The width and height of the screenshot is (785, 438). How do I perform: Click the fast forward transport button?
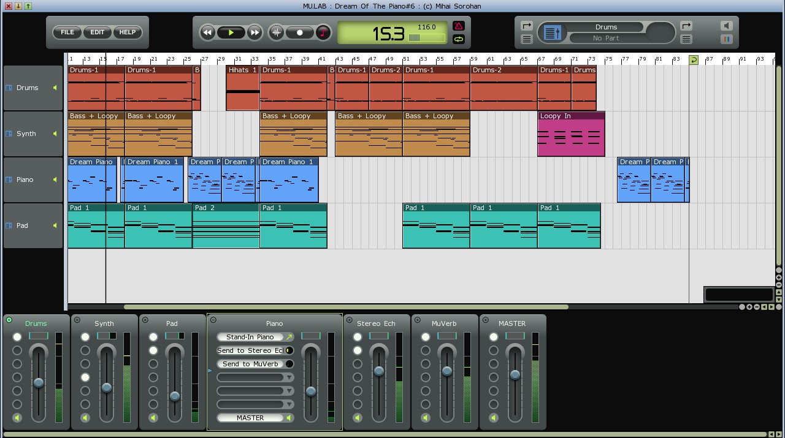coord(255,32)
